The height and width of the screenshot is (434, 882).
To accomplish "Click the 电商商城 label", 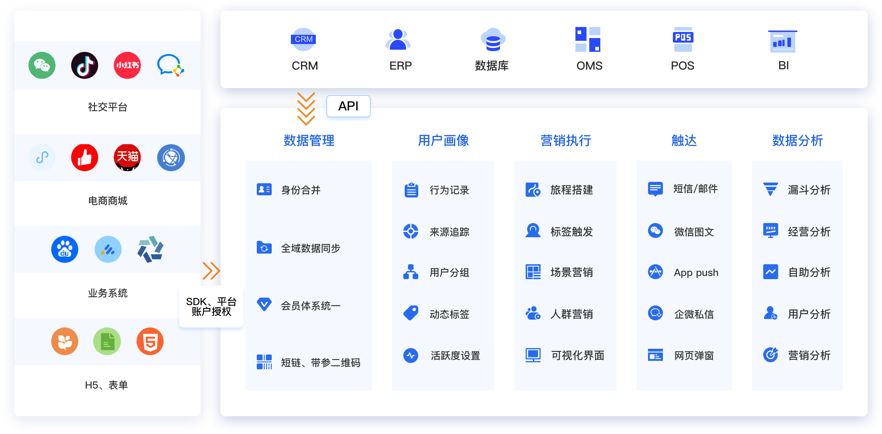I will [108, 201].
